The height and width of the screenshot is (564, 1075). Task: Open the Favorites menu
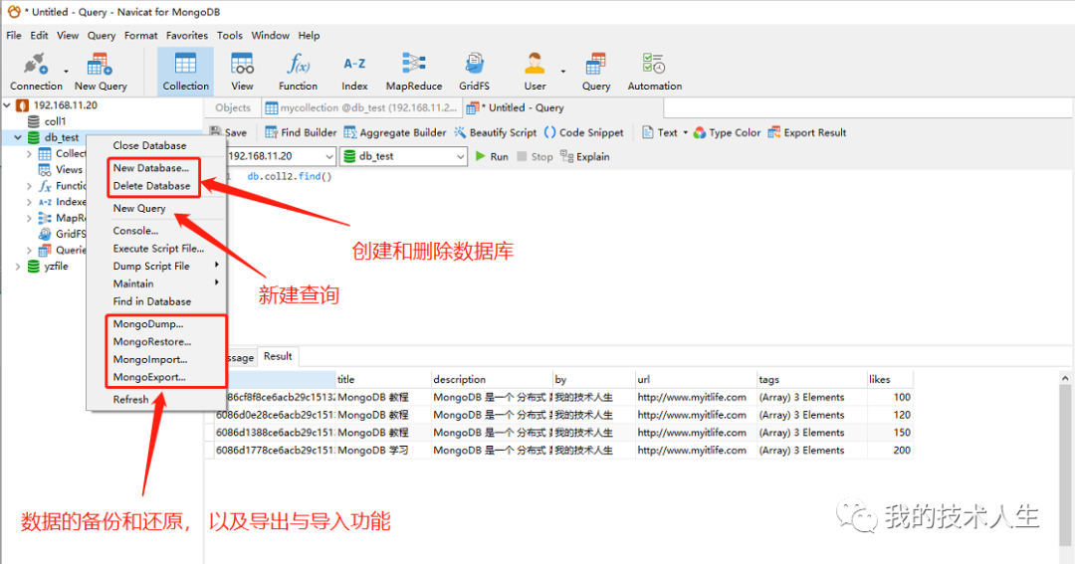point(186,35)
